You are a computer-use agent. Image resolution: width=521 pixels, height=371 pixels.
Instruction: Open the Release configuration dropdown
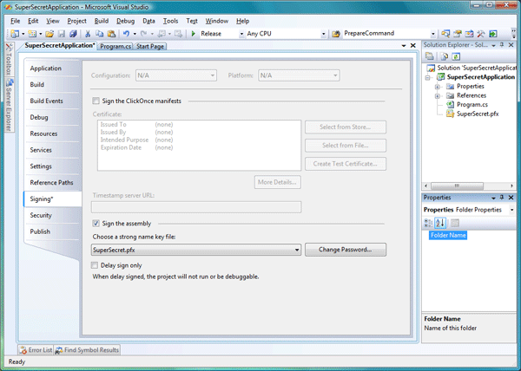(241, 34)
